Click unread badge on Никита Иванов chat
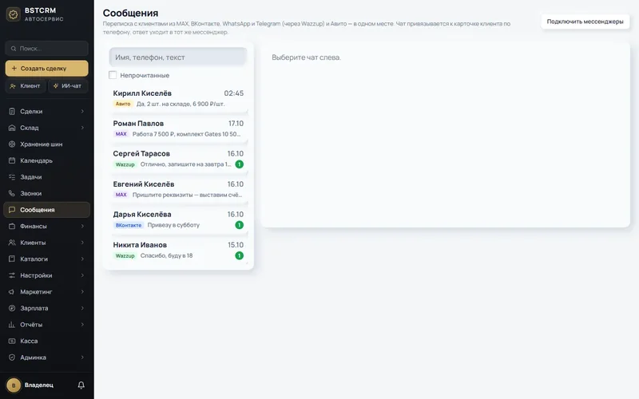Screen dimensions: 639x399 [x=239, y=255]
